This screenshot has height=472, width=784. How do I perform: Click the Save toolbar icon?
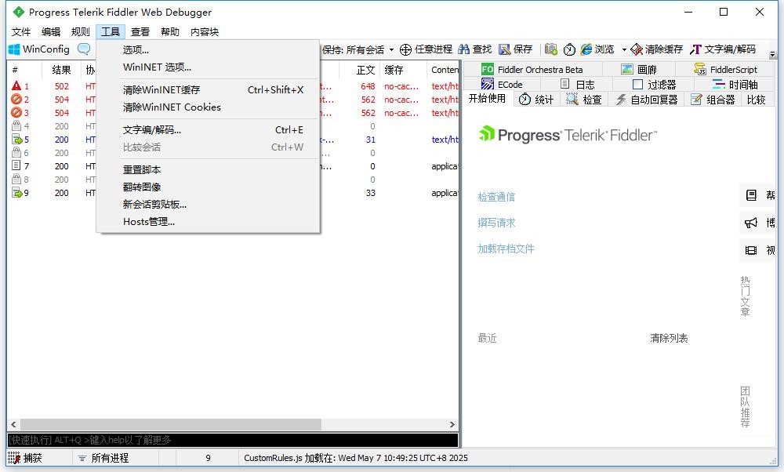coord(505,49)
